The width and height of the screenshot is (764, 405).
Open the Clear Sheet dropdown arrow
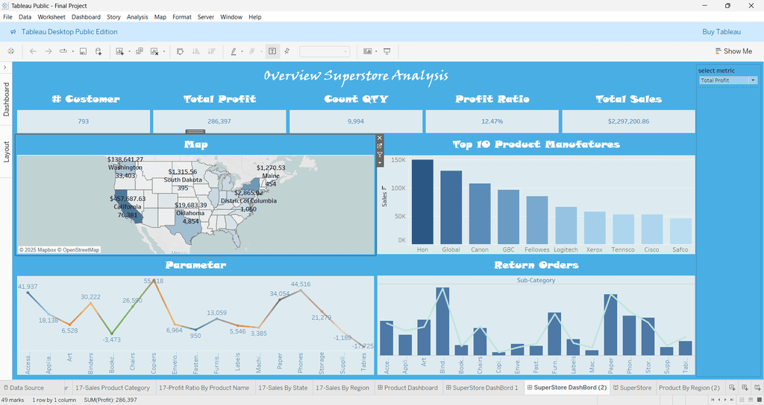pos(164,51)
